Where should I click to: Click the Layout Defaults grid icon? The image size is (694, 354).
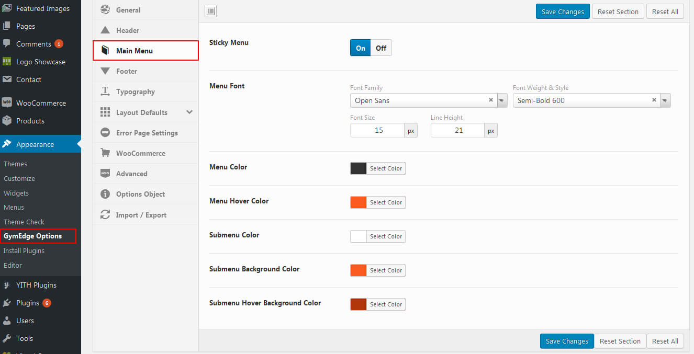[105, 112]
